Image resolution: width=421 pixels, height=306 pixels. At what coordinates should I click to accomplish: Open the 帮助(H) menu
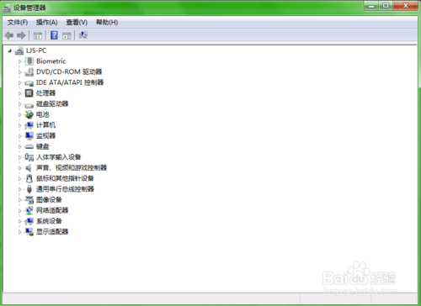coord(107,22)
